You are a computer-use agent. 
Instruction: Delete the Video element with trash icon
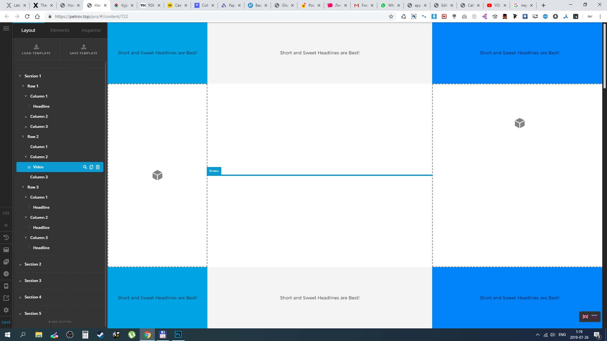point(98,167)
